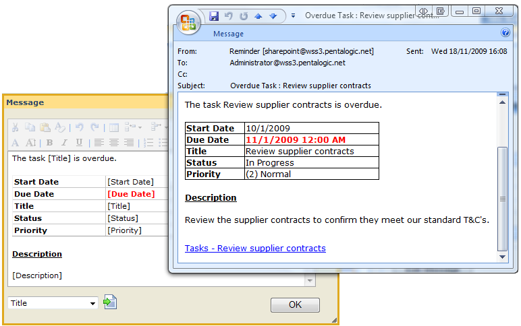Open the Insert row dropdown arrow
The height and width of the screenshot is (326, 521).
pos(140,127)
